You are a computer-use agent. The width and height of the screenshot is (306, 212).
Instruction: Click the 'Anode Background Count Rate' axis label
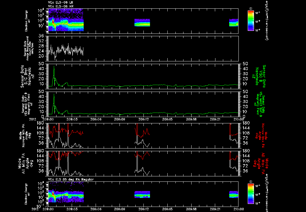point(29,49)
